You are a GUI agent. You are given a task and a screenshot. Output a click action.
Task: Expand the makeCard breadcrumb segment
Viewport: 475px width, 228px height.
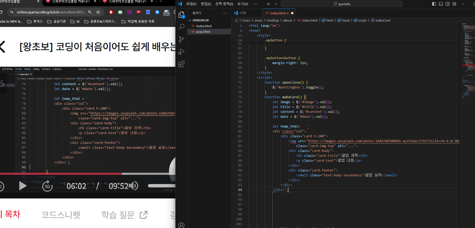pos(380,20)
